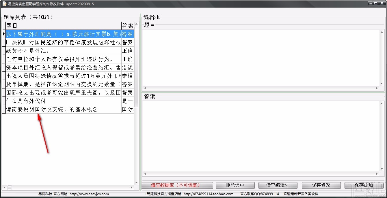Click the down arrow of the list scrollbar
This screenshot has width=387, height=198.
tap(136, 182)
